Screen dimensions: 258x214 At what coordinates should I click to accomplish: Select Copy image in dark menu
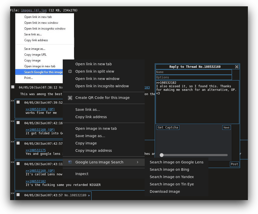pos(104,143)
